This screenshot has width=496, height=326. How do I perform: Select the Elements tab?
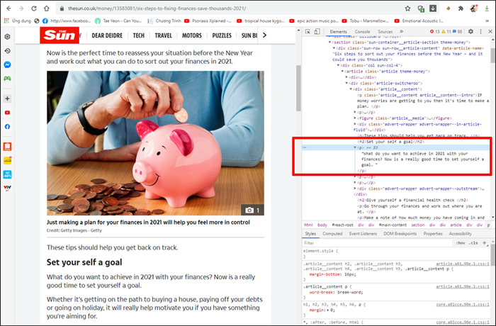point(338,32)
